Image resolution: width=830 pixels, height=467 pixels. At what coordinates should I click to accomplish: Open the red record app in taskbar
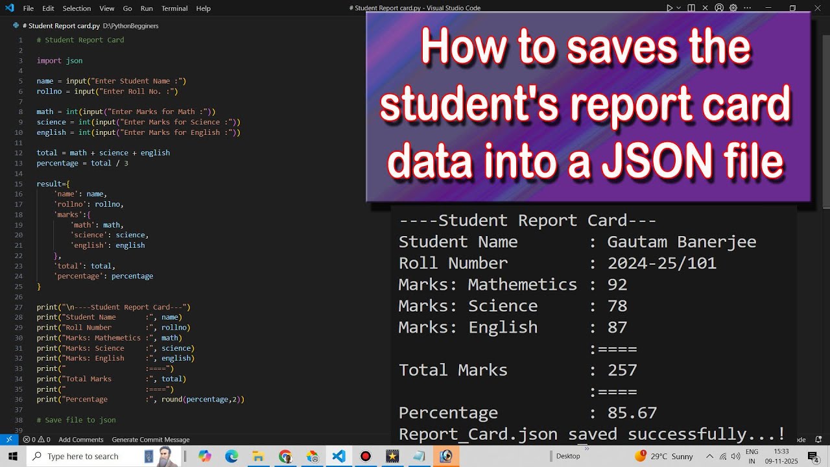366,456
